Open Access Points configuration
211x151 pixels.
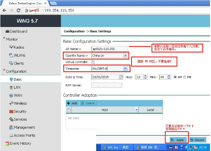[22, 135]
